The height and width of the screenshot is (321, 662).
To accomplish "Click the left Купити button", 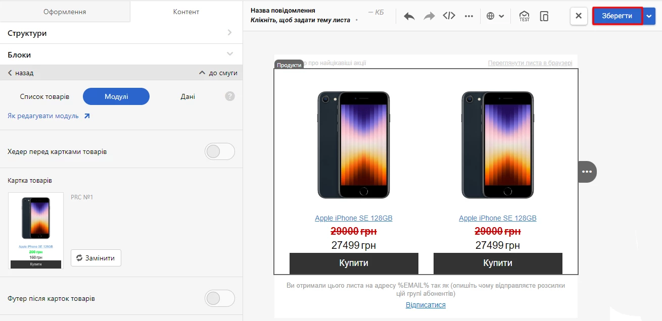I will 354,263.
